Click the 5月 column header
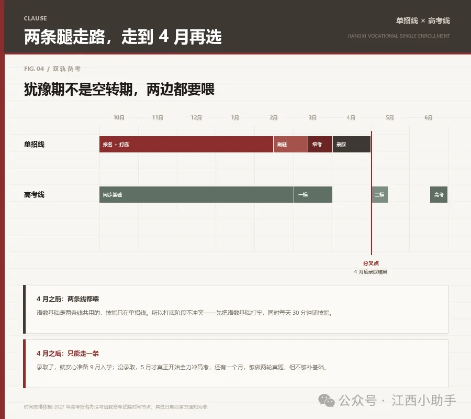471x419 pixels. point(390,117)
